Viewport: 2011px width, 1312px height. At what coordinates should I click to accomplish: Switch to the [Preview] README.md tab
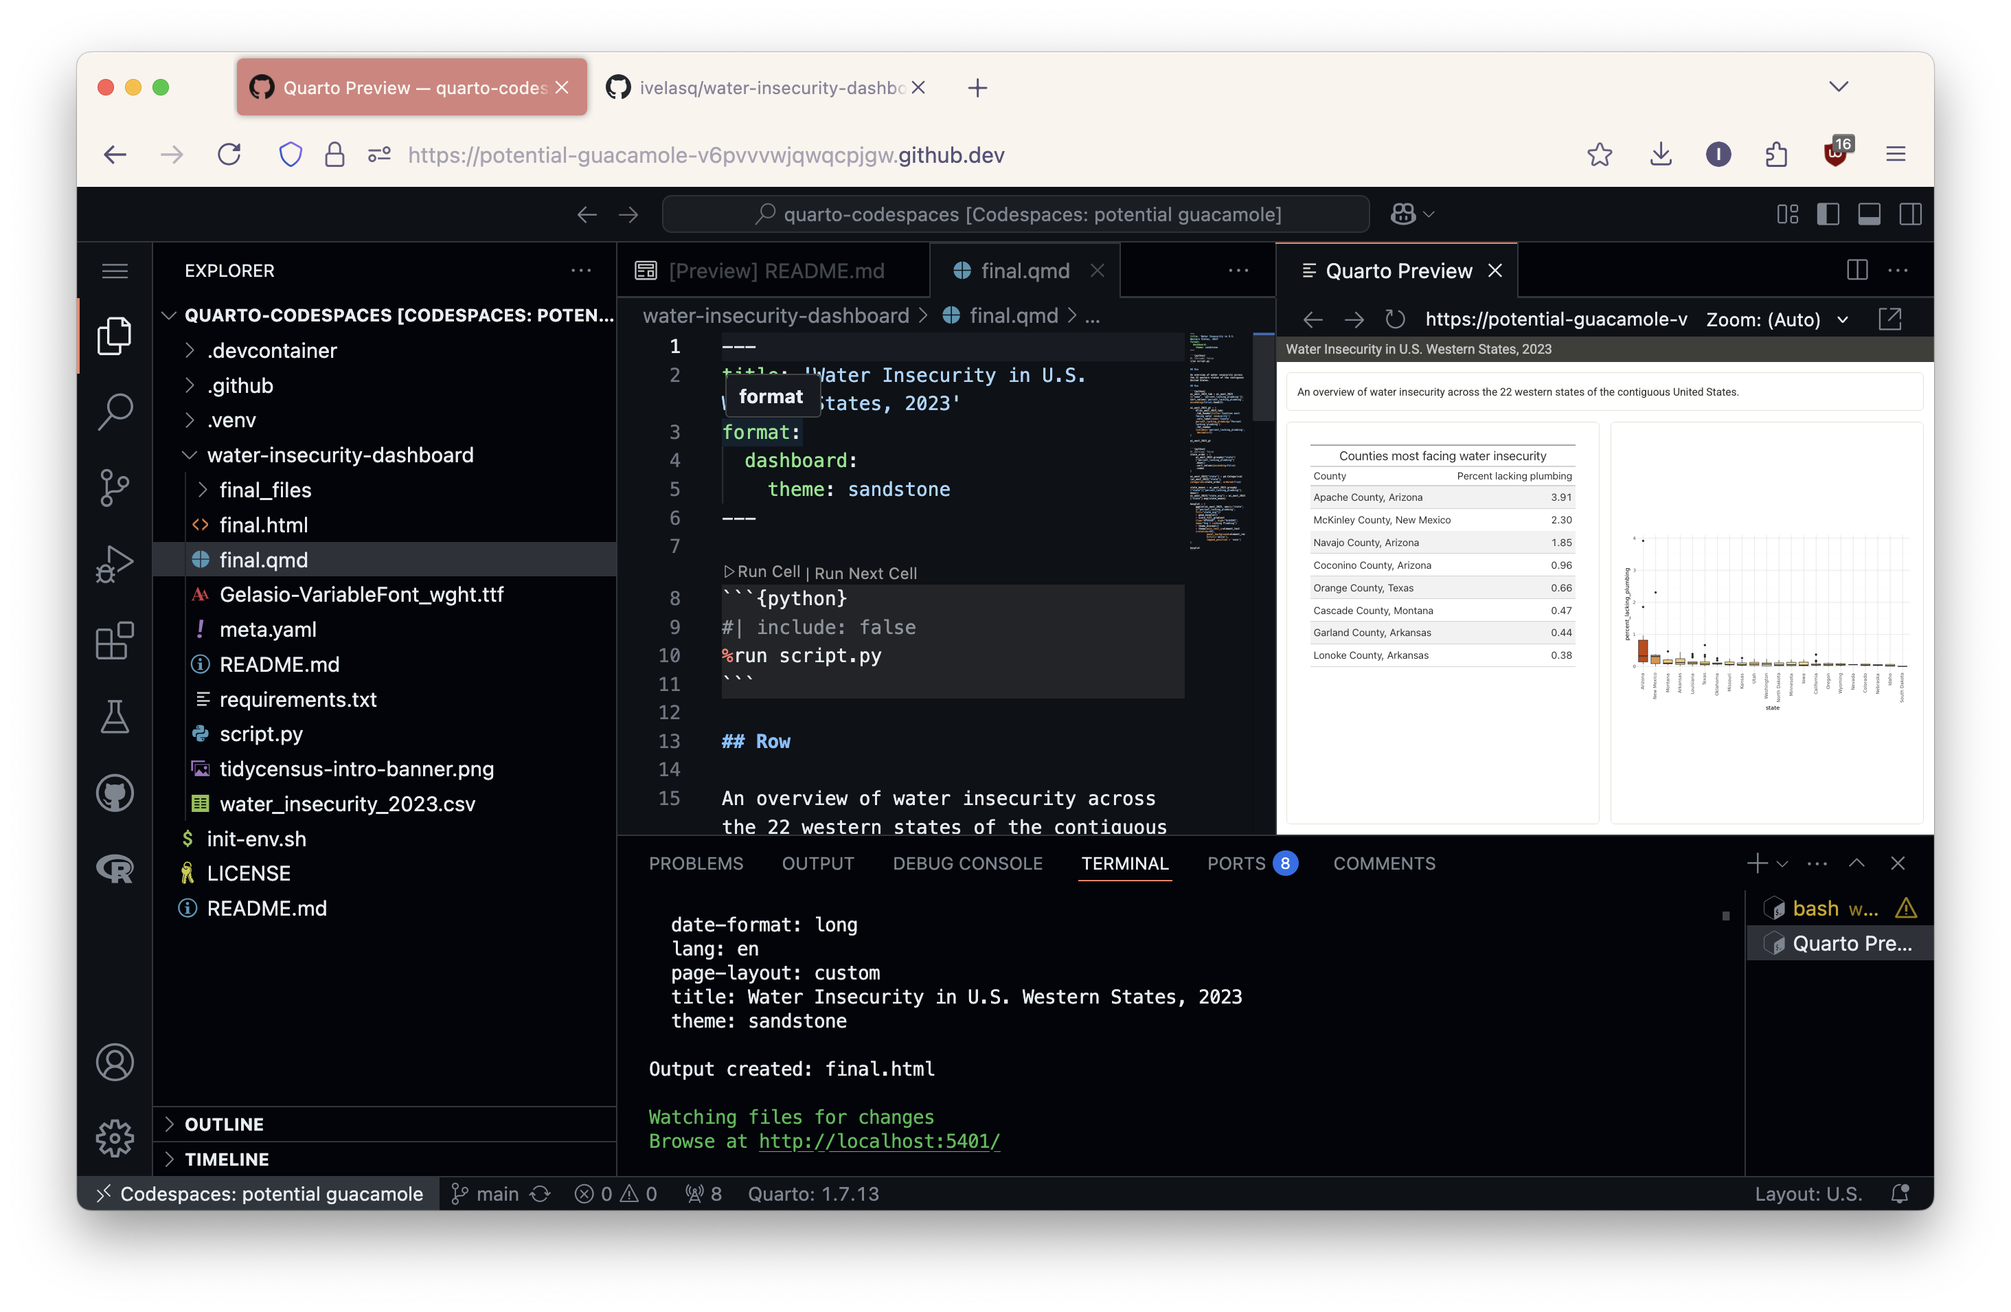[x=775, y=271]
